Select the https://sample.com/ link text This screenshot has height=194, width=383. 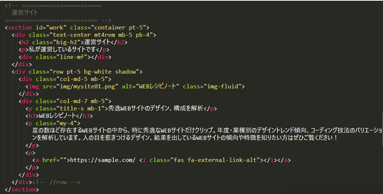[103, 160]
